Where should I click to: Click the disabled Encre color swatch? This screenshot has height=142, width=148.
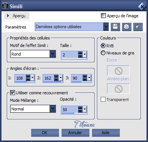118,71
